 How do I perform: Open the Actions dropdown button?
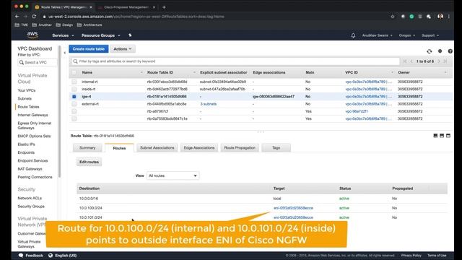point(123,49)
